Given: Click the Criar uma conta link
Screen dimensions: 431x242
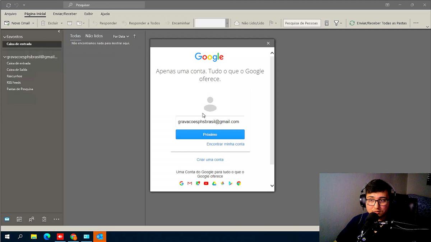Looking at the screenshot, I should click(x=210, y=160).
